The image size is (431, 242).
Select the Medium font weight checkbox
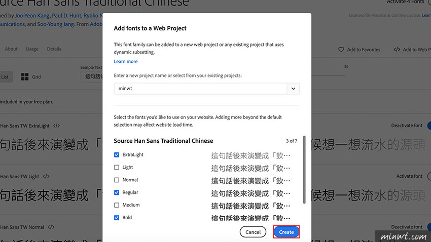[x=117, y=205]
